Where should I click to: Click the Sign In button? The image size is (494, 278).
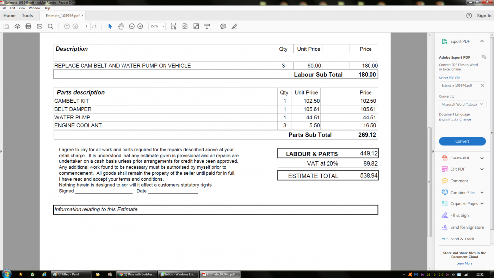coord(484,16)
